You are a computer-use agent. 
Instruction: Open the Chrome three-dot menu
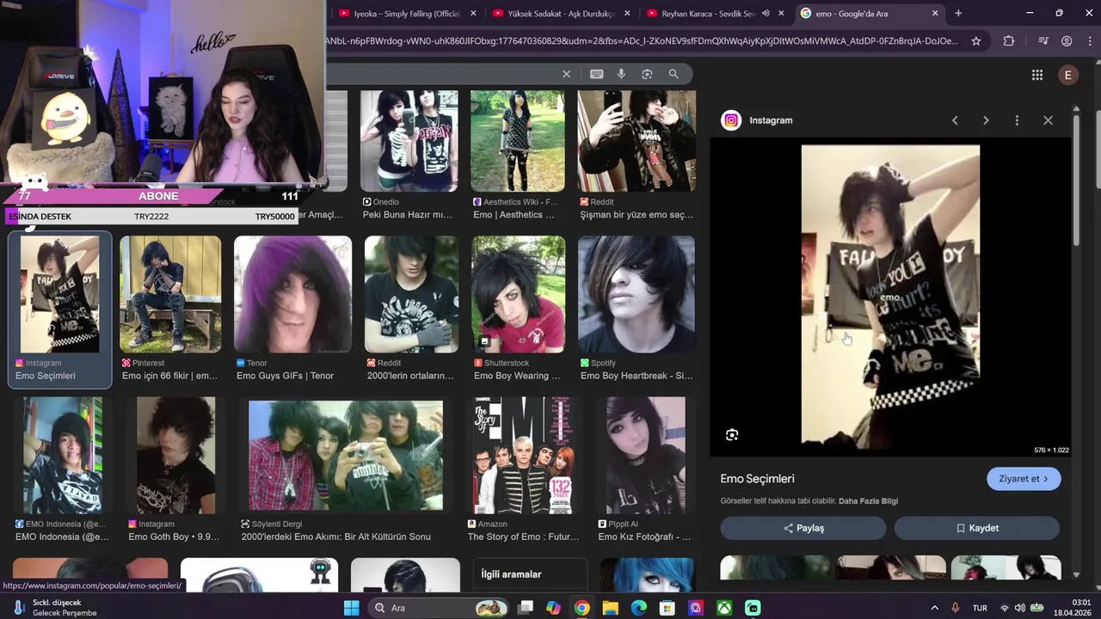tap(1089, 40)
